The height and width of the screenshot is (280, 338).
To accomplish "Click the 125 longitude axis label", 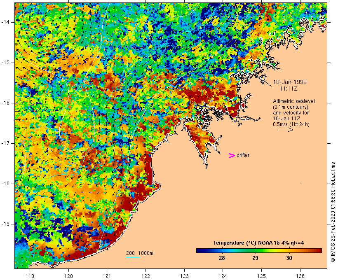I will pyautogui.click(x=261, y=276).
